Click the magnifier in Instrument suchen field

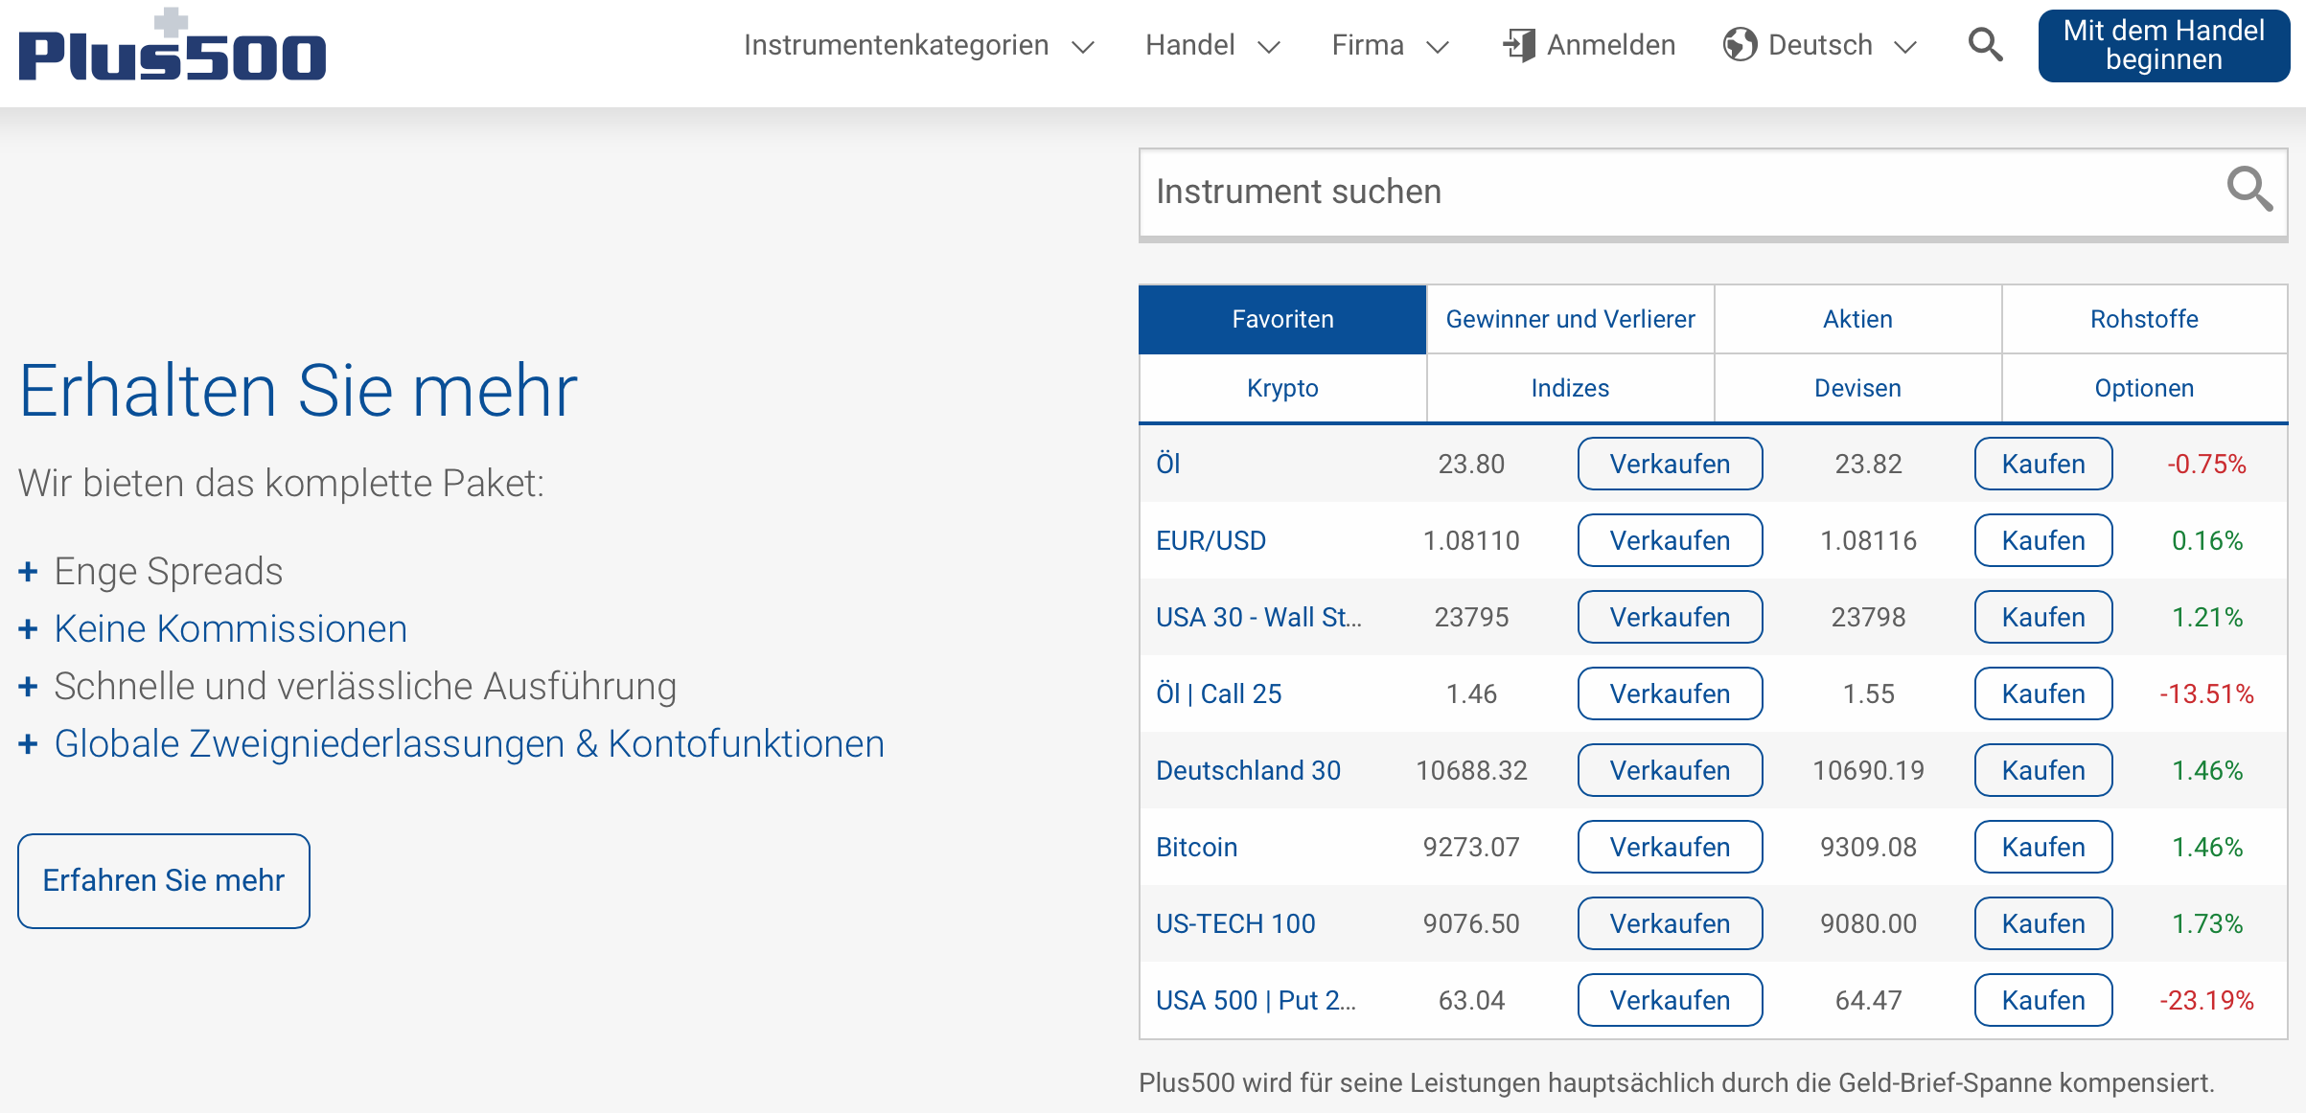tap(2249, 190)
